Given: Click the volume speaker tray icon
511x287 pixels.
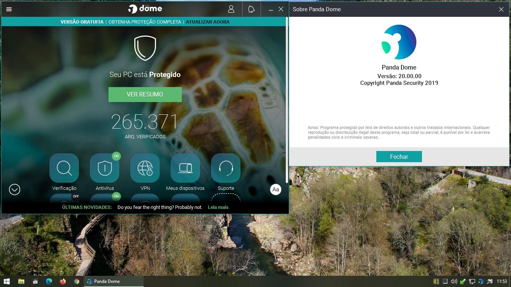Looking at the screenshot, I should coord(454,281).
